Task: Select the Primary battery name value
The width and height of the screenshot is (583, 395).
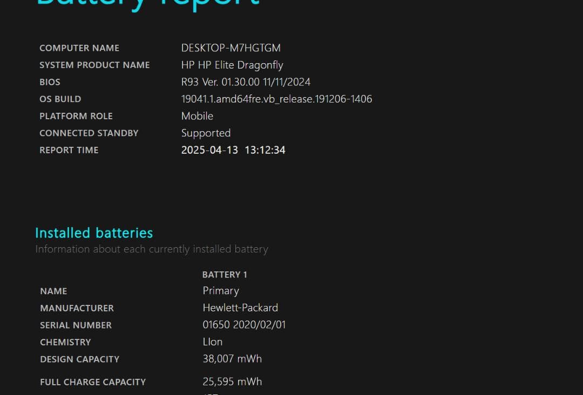Action: [x=221, y=290]
